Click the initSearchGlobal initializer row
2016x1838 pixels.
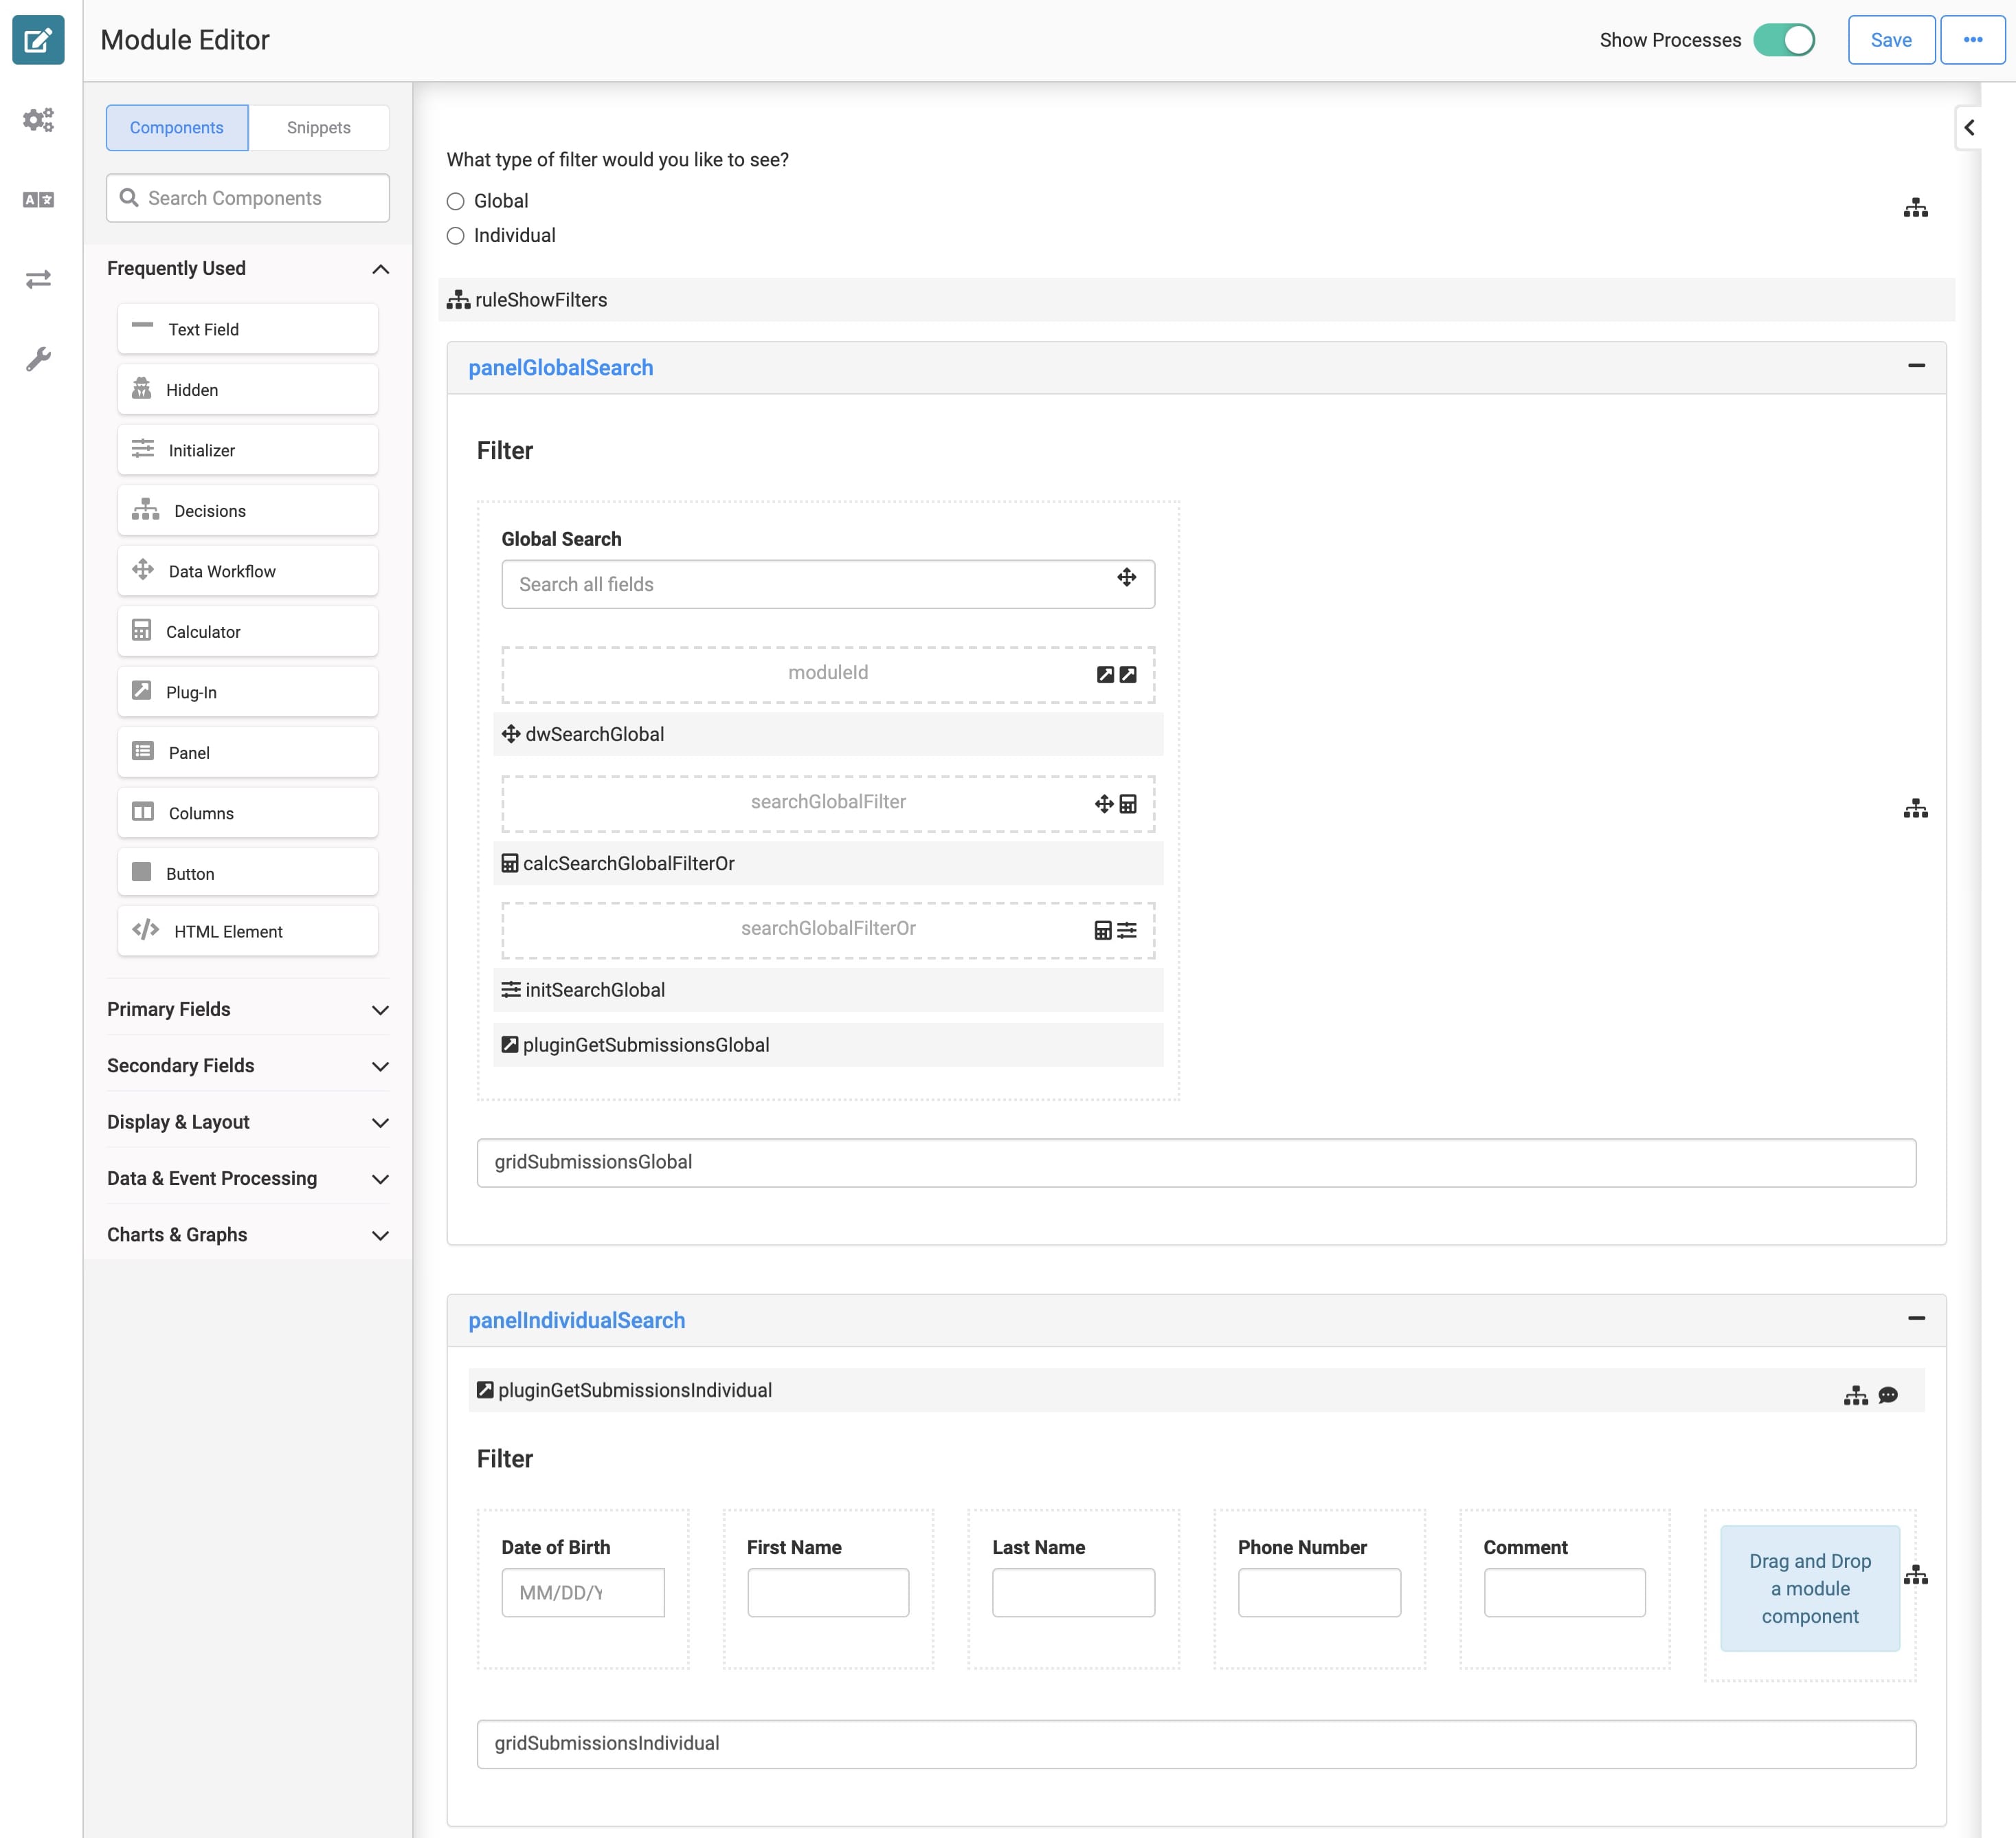click(x=828, y=990)
